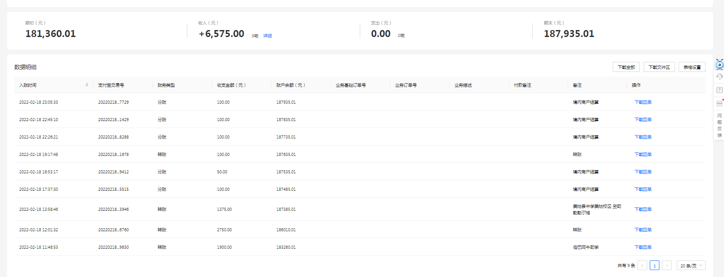724x277 pixels.
Task: Click transaction number 20220218...6760
Action: (x=114, y=230)
